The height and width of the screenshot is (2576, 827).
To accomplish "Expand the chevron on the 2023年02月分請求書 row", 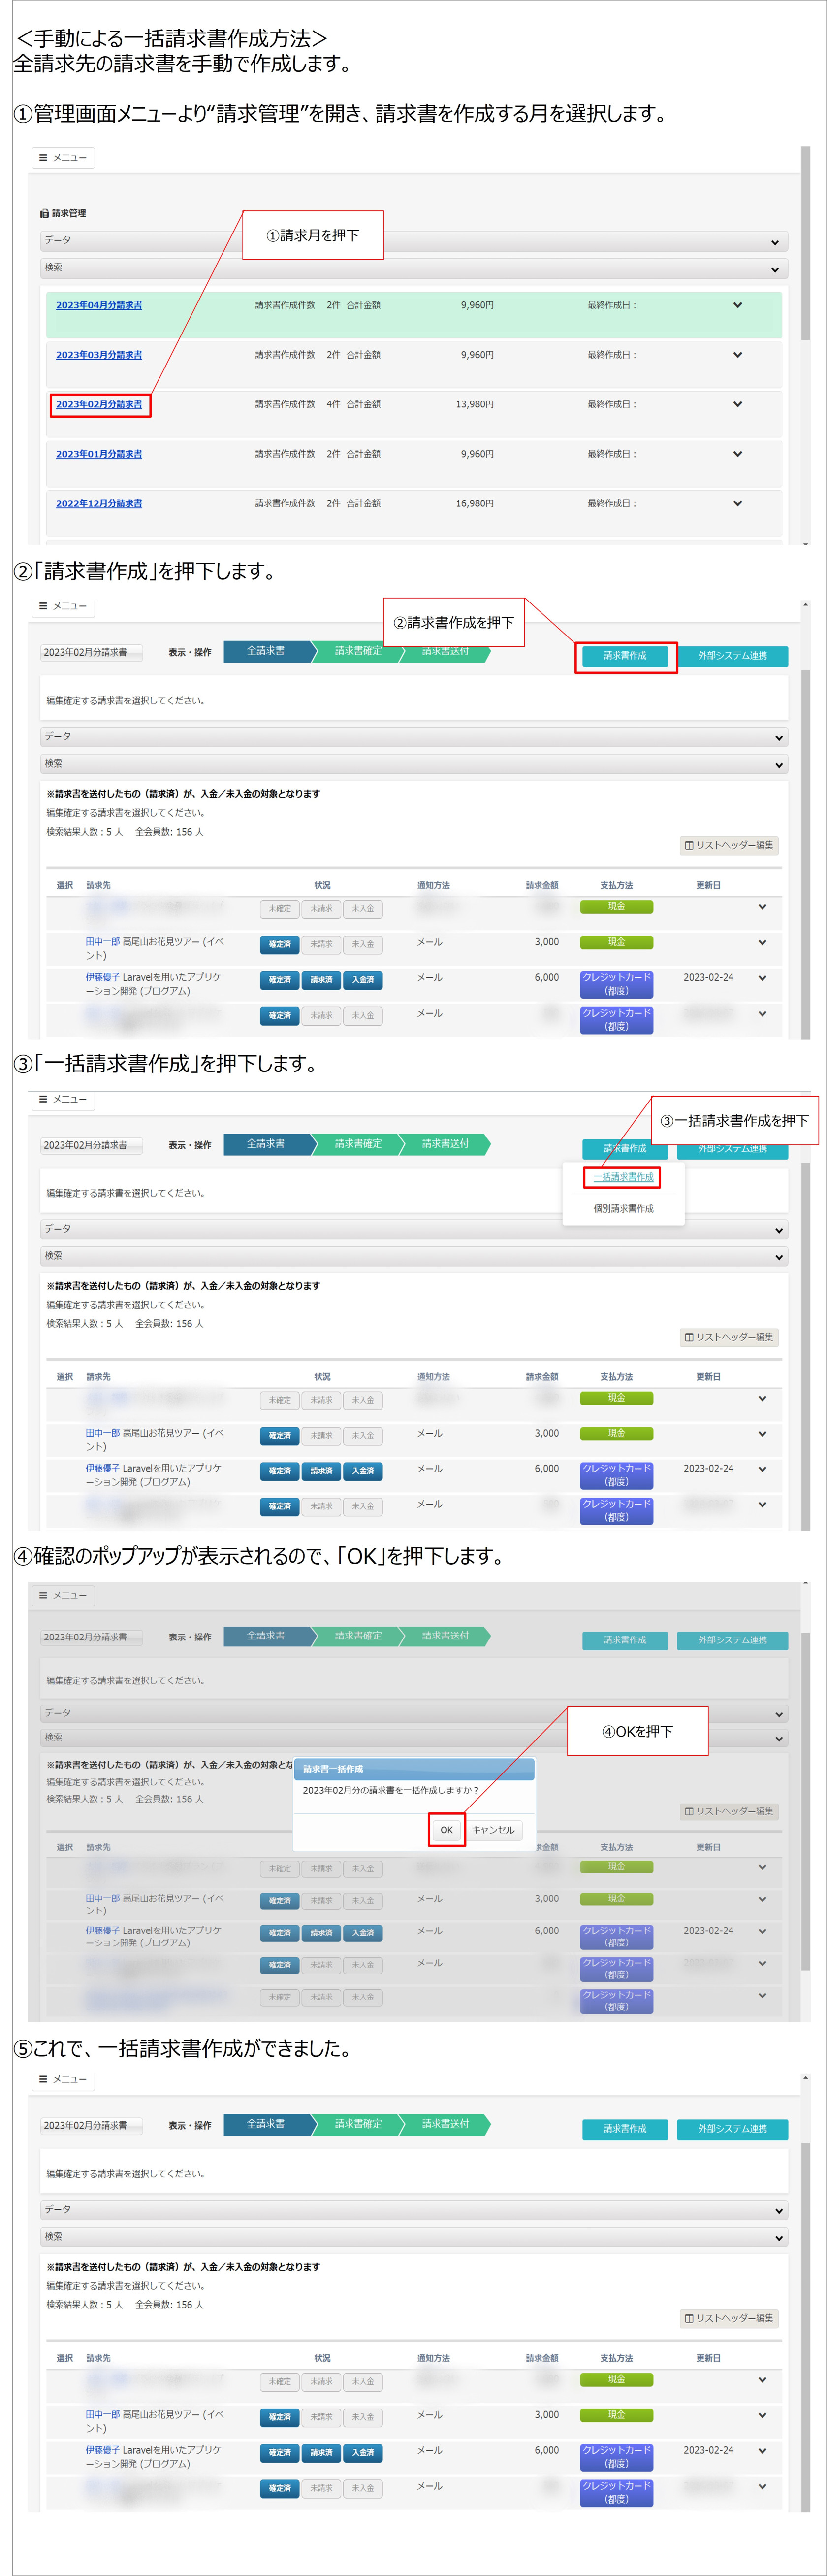I will (737, 404).
